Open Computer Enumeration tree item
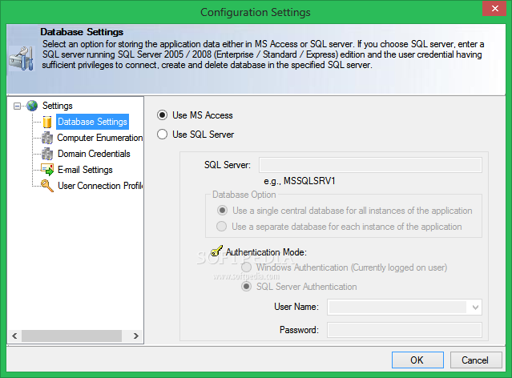Viewport: 512px width, 378px height. click(100, 138)
